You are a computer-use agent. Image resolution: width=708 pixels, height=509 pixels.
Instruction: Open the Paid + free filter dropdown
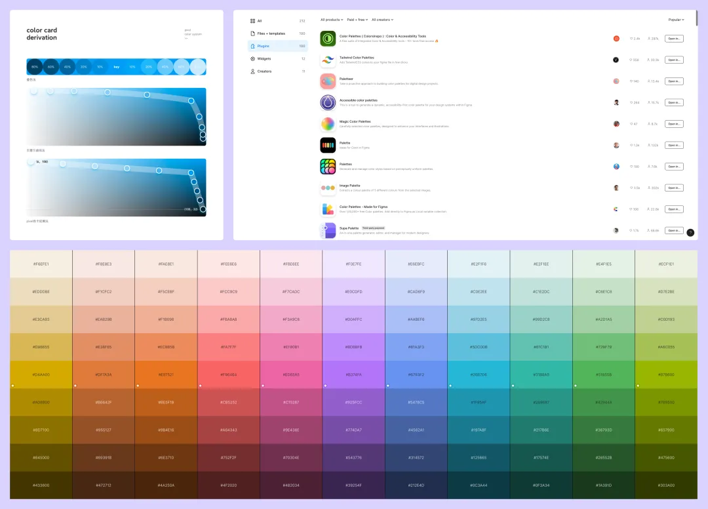click(357, 20)
